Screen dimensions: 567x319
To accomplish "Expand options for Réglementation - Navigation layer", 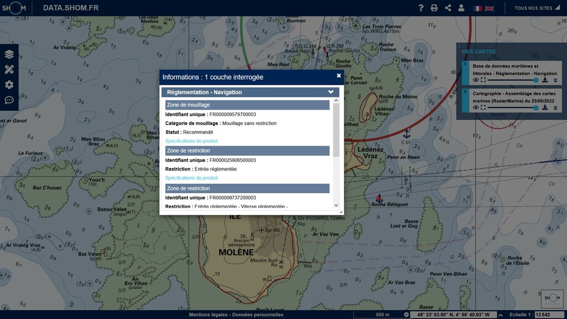I will click(555, 80).
